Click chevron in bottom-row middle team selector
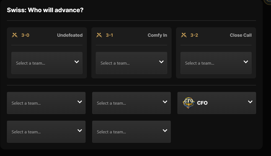Viewport: 271px width, 156px height. point(165,131)
